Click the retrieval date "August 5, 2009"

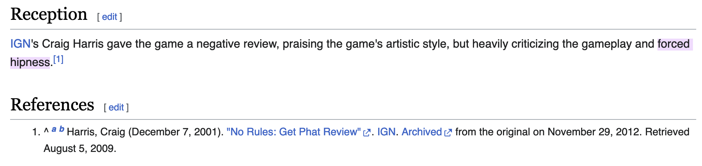[79, 149]
